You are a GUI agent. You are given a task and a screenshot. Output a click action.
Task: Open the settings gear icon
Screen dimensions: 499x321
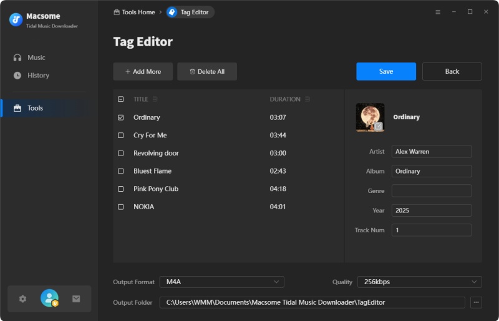(x=22, y=299)
